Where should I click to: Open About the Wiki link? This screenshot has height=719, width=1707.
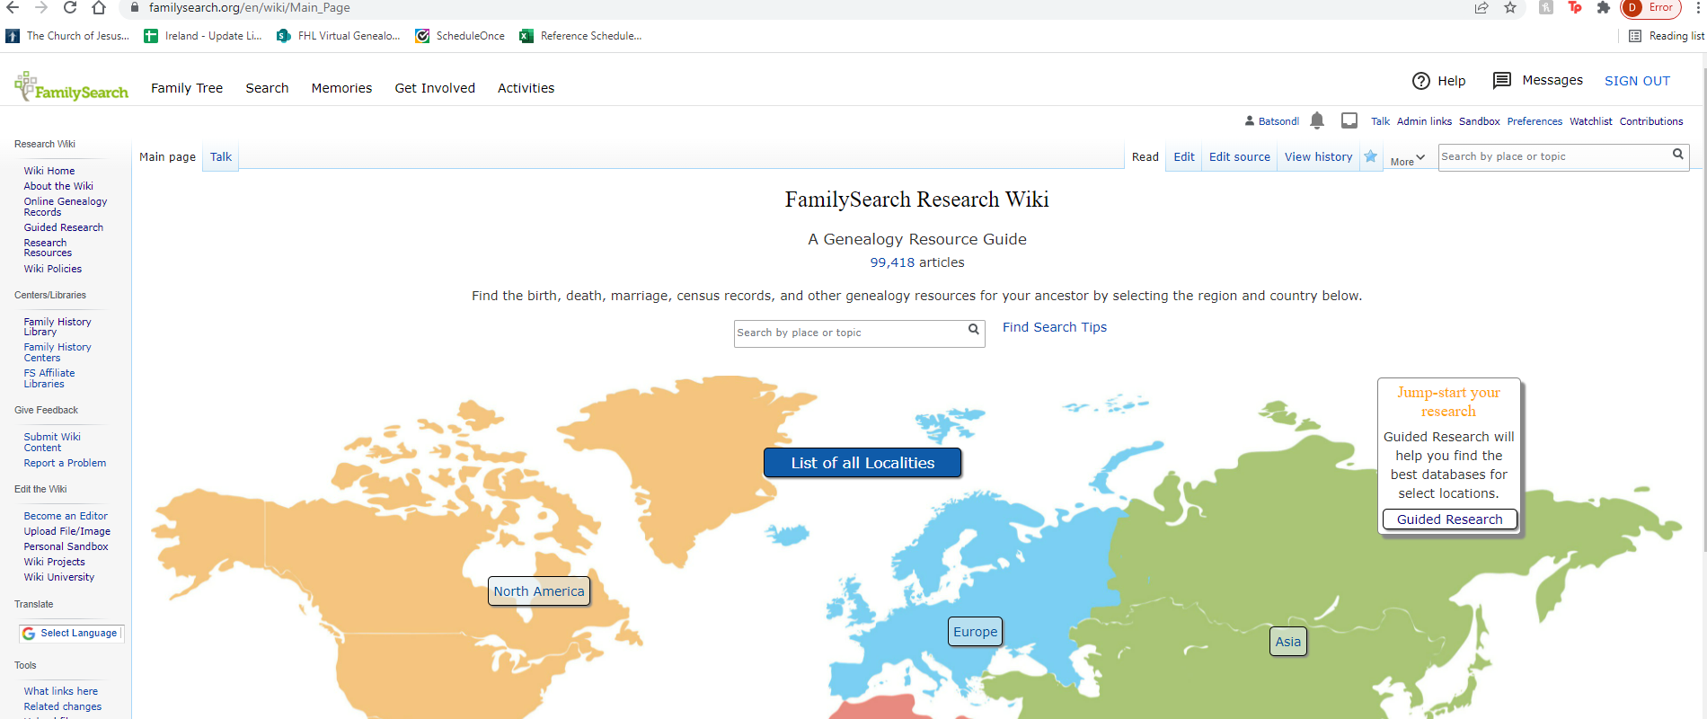(x=58, y=186)
